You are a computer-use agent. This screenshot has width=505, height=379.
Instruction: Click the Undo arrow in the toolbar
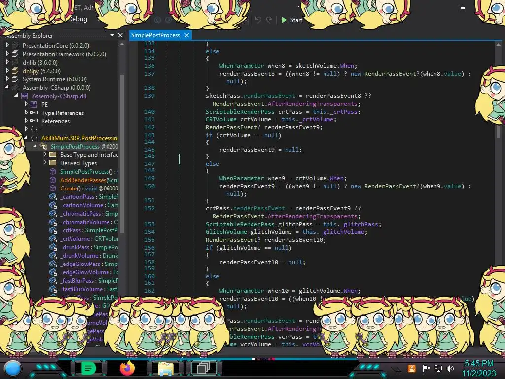pos(258,20)
